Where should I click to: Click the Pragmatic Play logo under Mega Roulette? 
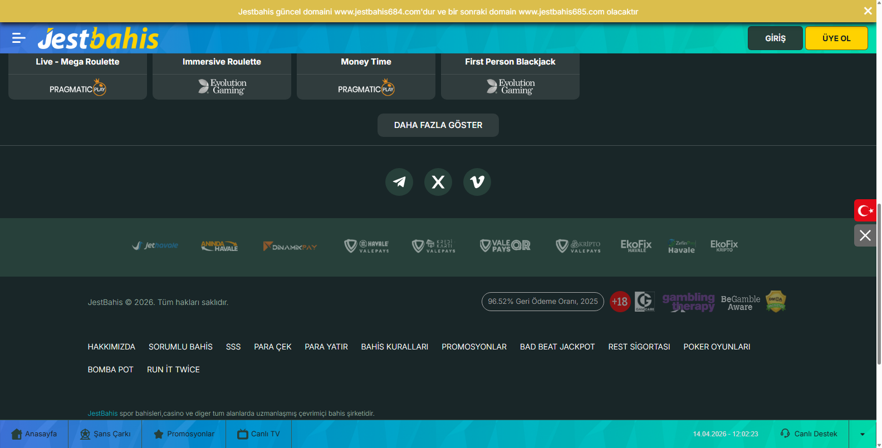(x=78, y=88)
